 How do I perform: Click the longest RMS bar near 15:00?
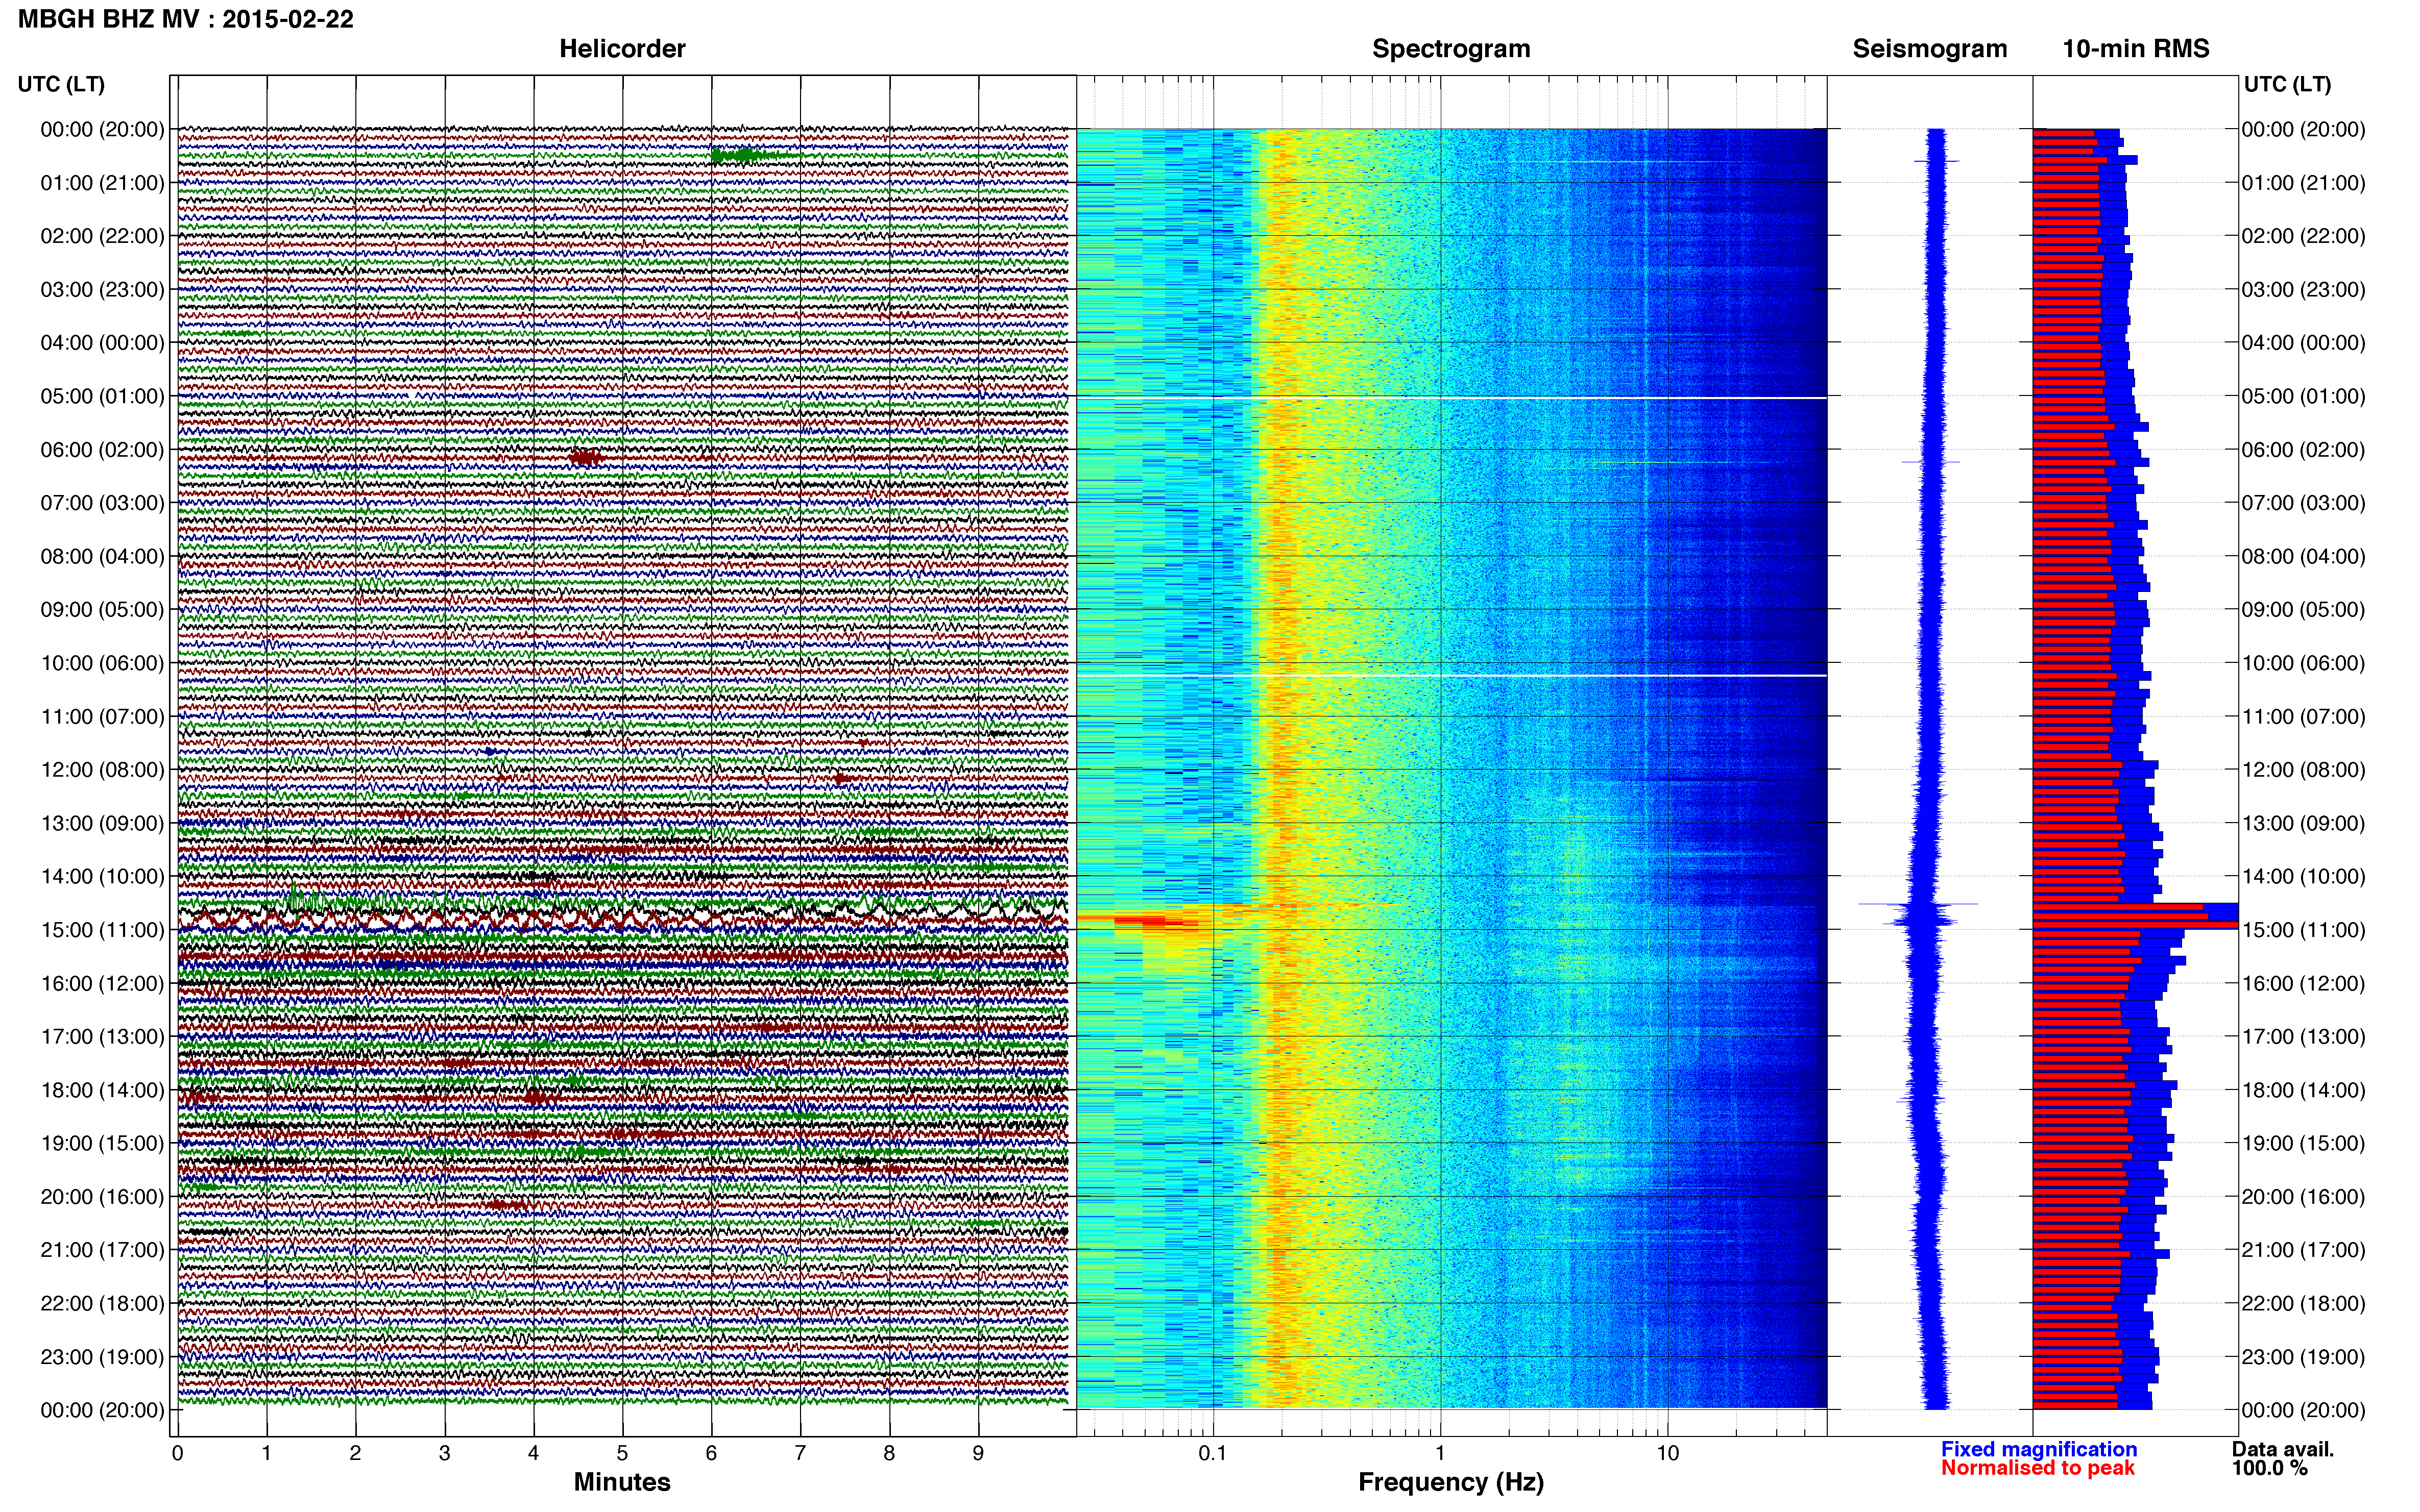point(2135,925)
